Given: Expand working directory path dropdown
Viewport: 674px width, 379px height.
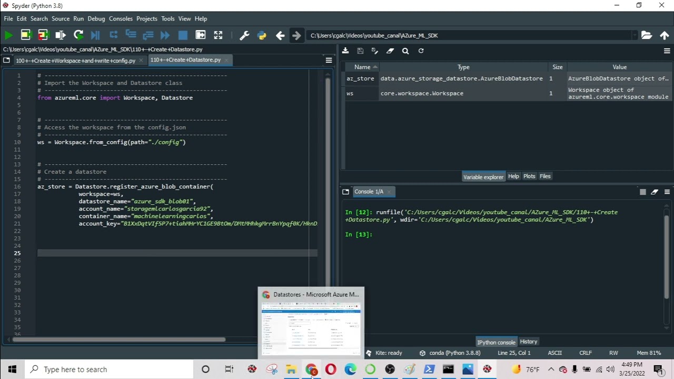Looking at the screenshot, I should (x=635, y=35).
